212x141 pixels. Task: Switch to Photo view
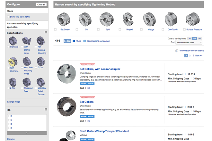(x=77, y=41)
